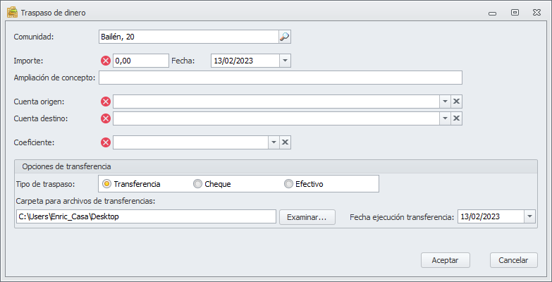
Task: Expand the Cuenta destino dropdown
Action: (x=445, y=118)
